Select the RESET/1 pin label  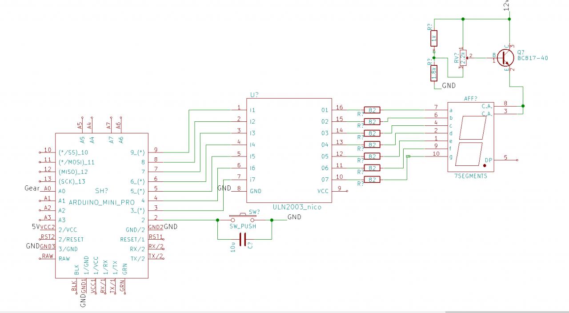click(132, 239)
